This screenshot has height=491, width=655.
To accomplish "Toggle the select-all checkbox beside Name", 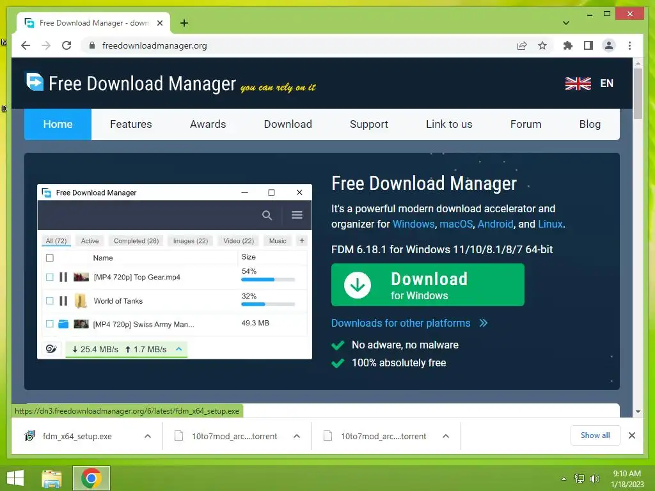I will pyautogui.click(x=50, y=258).
